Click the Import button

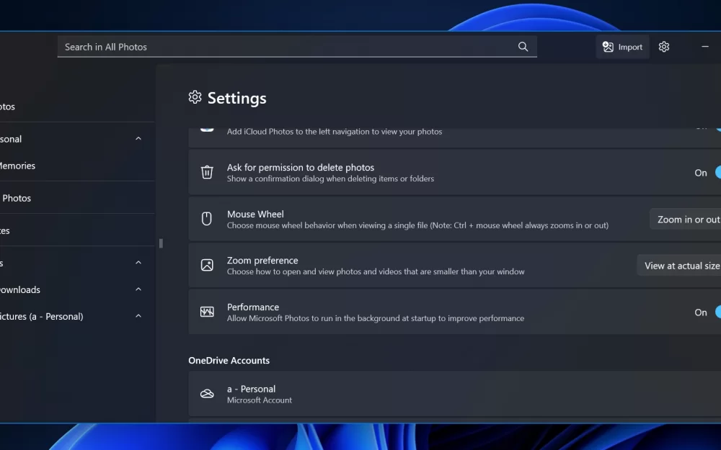[x=623, y=47]
